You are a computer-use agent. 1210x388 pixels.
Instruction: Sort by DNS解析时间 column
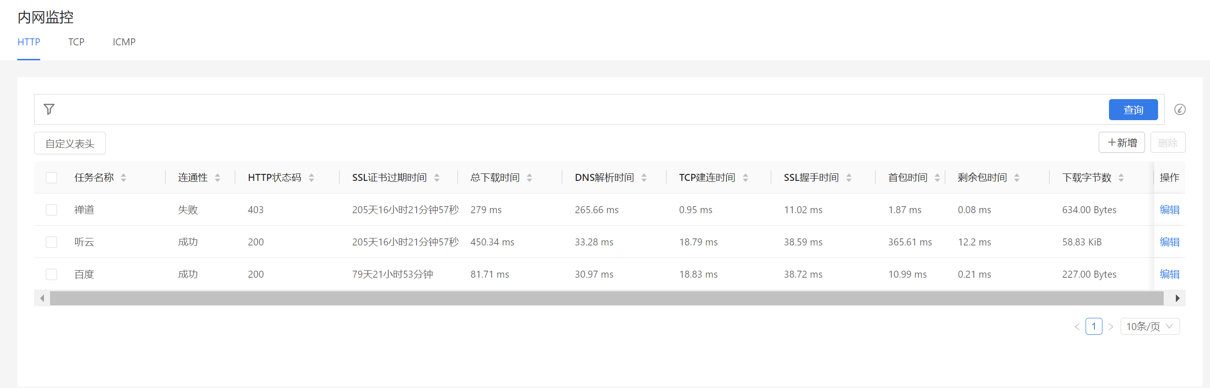(x=644, y=178)
